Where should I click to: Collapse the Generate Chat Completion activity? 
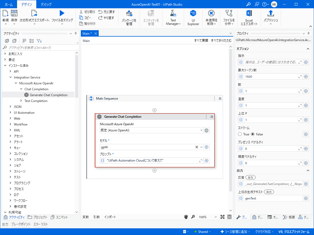212,117
